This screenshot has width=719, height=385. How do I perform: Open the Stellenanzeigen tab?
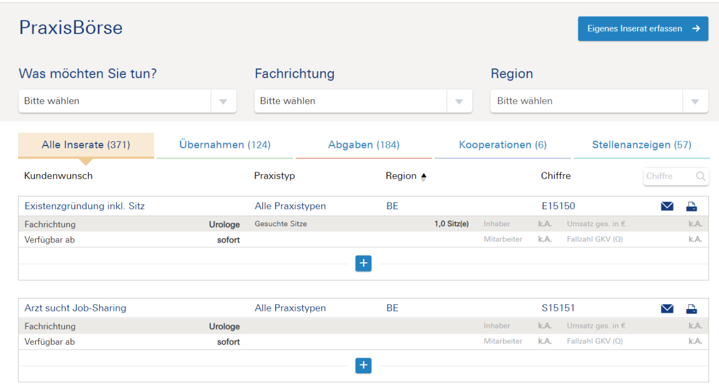(x=641, y=145)
